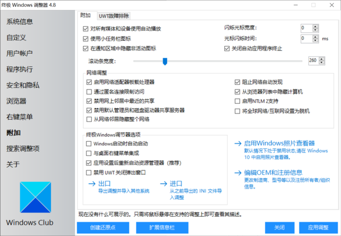
Task: Click the Windows Club text label
Action: pyautogui.click(x=30, y=223)
